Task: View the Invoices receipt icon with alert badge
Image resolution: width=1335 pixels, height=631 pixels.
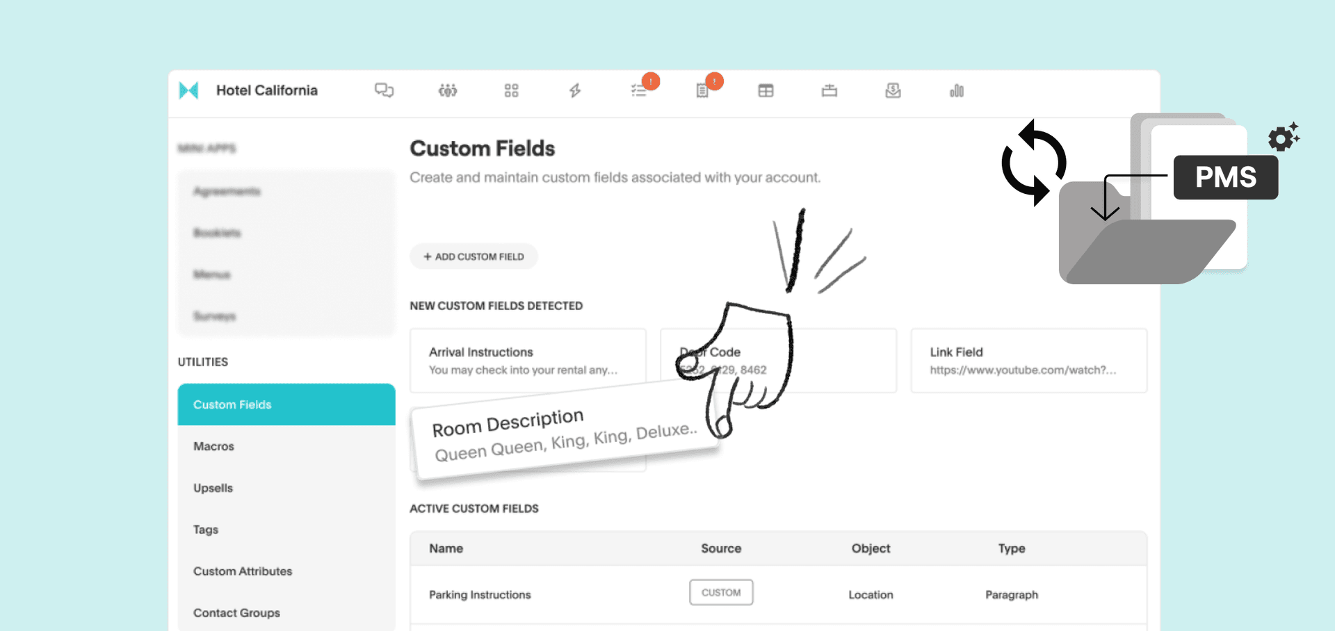Action: point(702,90)
